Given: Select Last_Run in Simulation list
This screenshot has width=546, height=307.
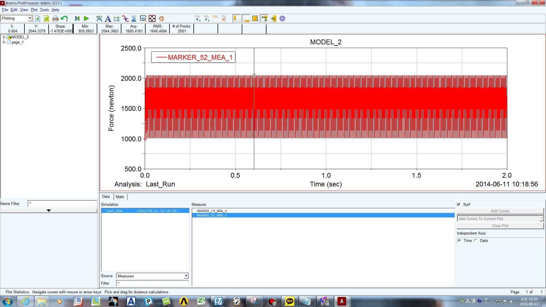Looking at the screenshot, I should (x=145, y=211).
